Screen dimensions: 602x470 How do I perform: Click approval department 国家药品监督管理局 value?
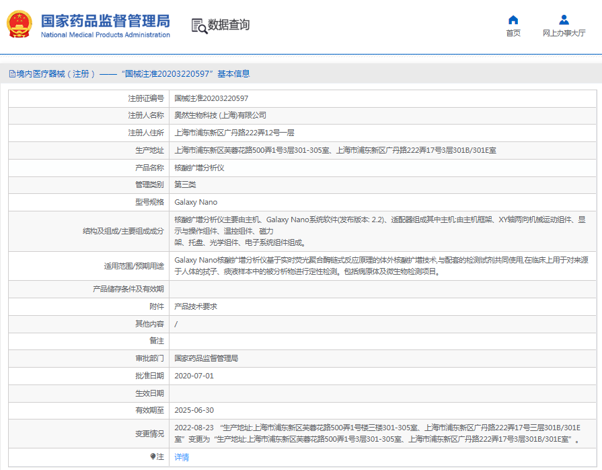(x=206, y=358)
